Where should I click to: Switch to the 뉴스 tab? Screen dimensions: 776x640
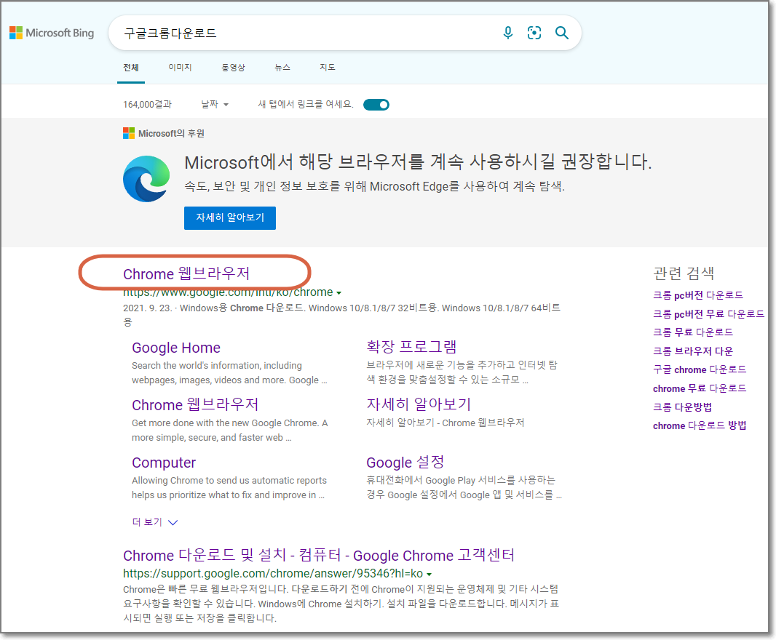coord(282,67)
